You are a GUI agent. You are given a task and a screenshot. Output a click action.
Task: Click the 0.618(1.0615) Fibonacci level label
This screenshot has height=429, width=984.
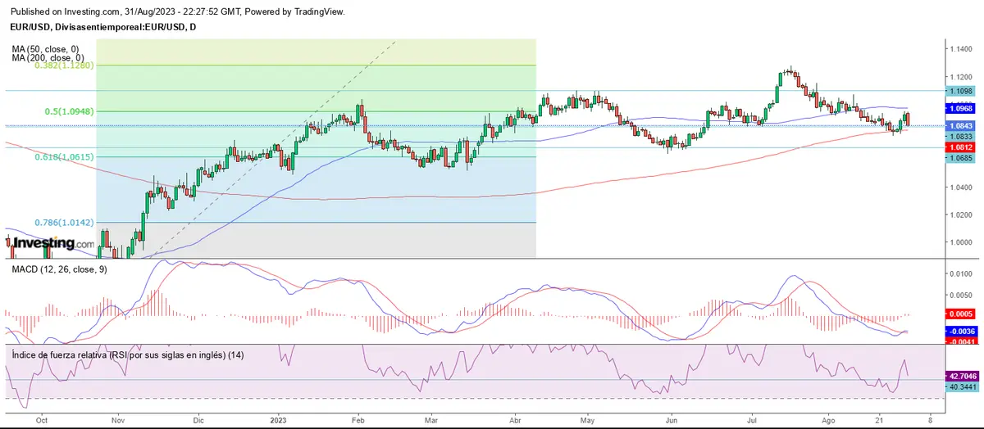[63, 156]
